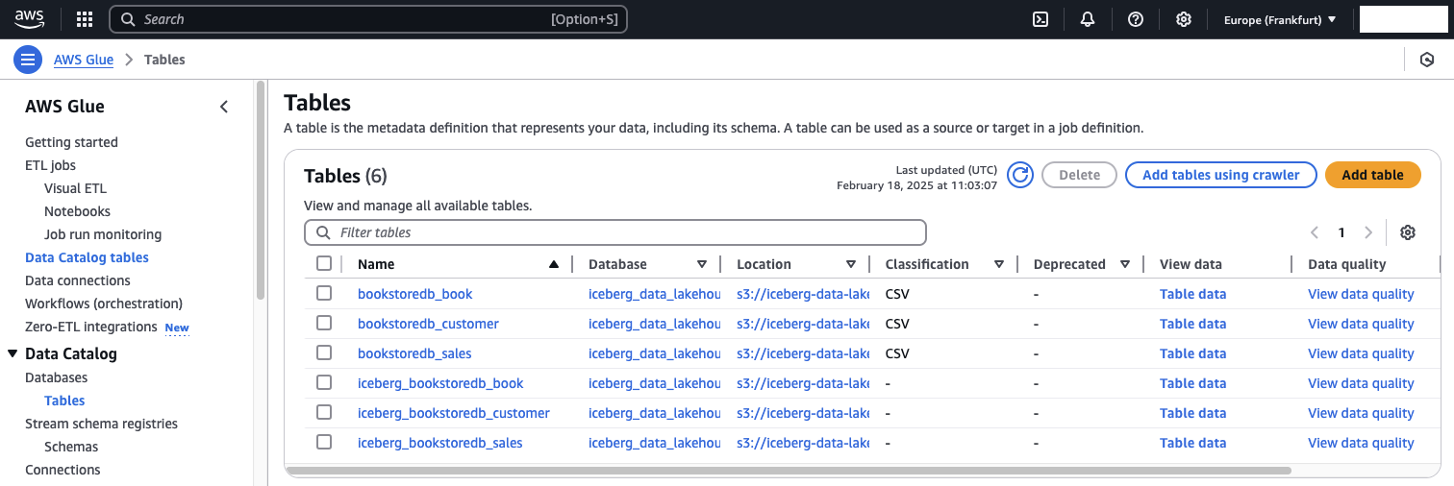Screen dimensions: 1454x486
Task: Open Zero-ETL integrations in sidebar
Action: pyautogui.click(x=91, y=327)
